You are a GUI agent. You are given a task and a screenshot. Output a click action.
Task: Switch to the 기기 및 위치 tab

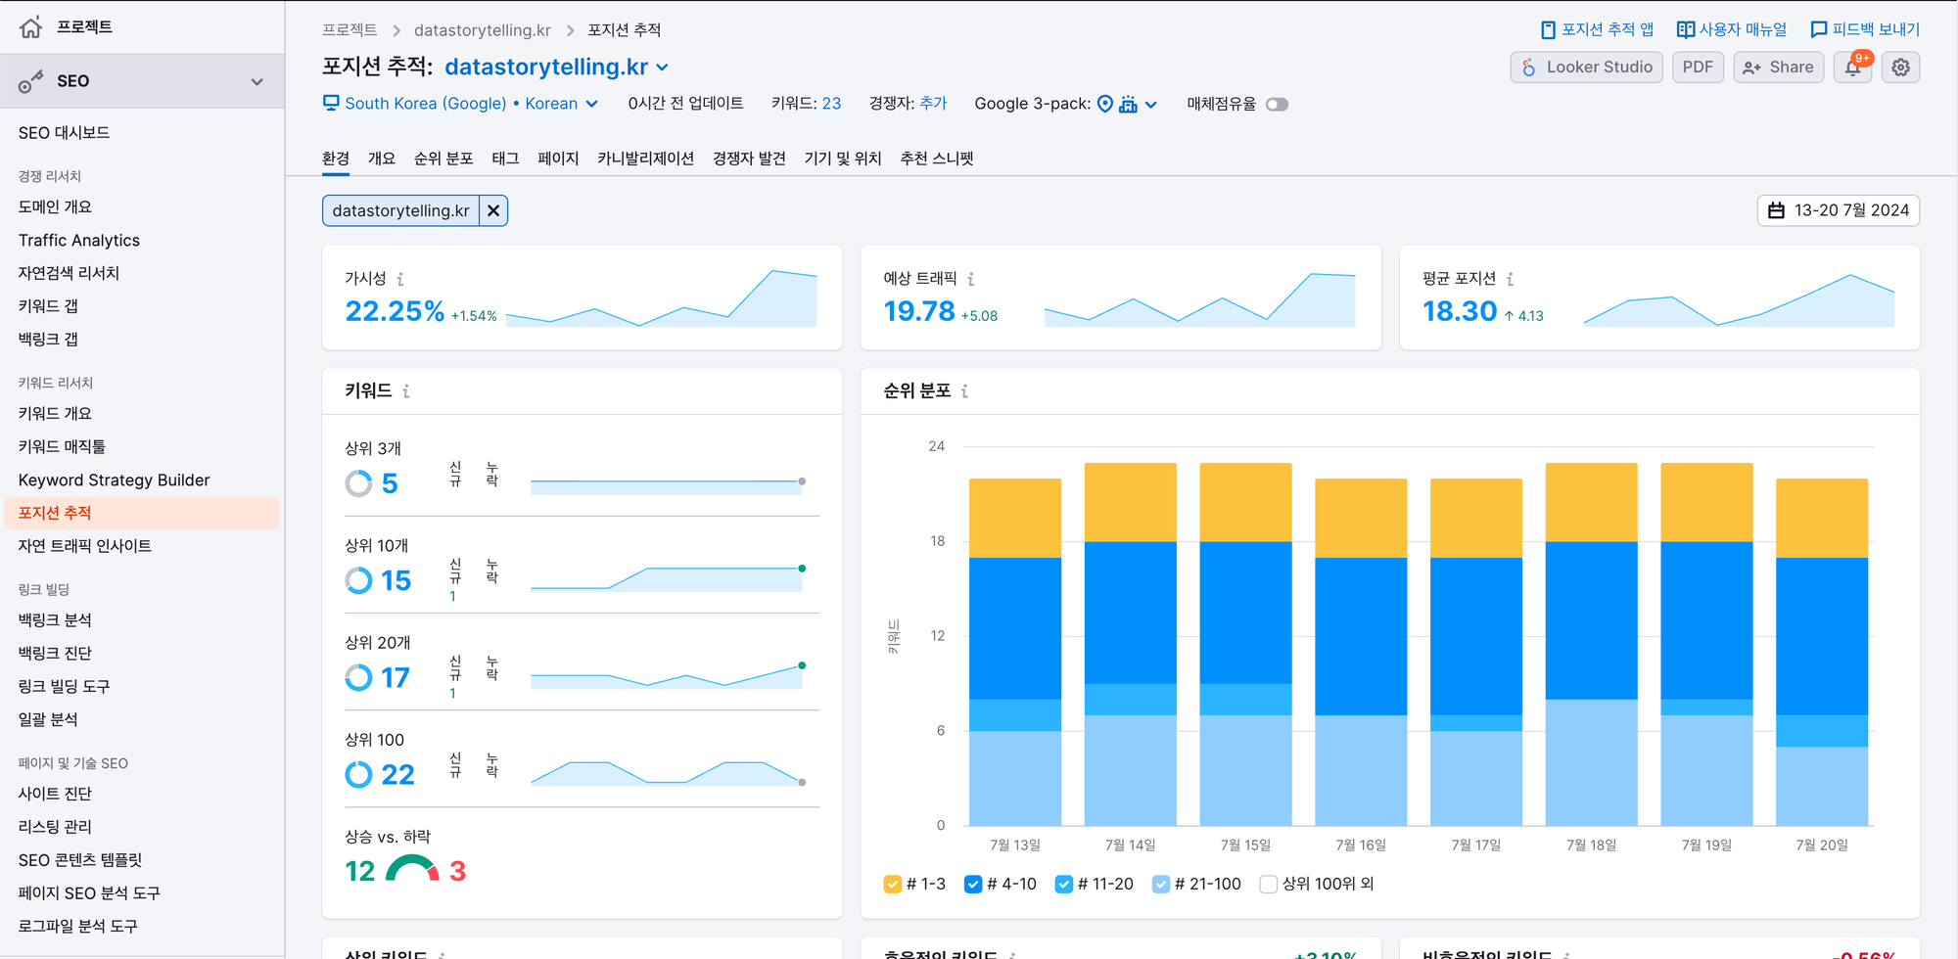tap(843, 159)
